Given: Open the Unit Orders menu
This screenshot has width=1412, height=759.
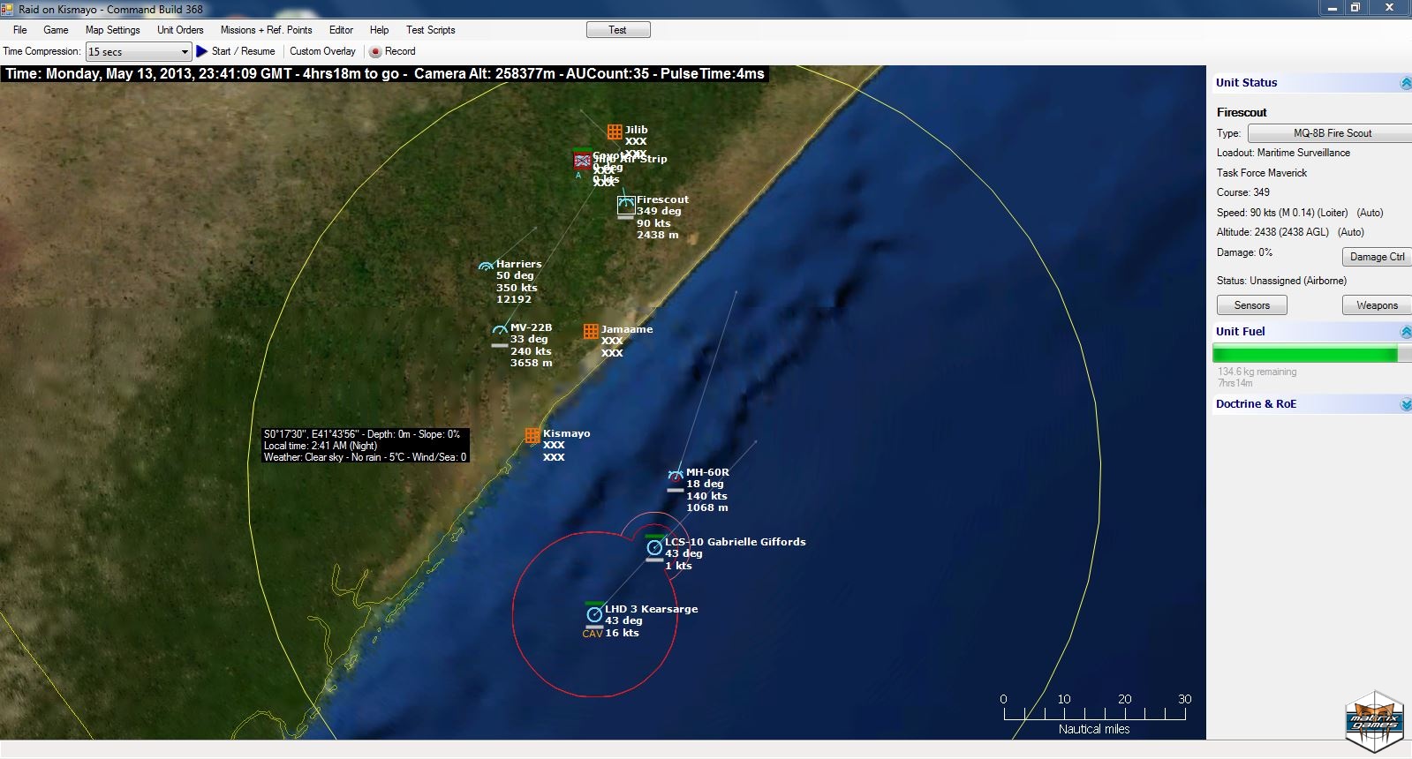Looking at the screenshot, I should [180, 30].
